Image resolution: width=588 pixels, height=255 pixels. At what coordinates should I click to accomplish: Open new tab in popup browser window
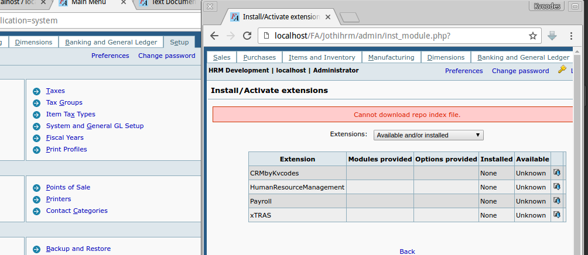[x=349, y=16]
